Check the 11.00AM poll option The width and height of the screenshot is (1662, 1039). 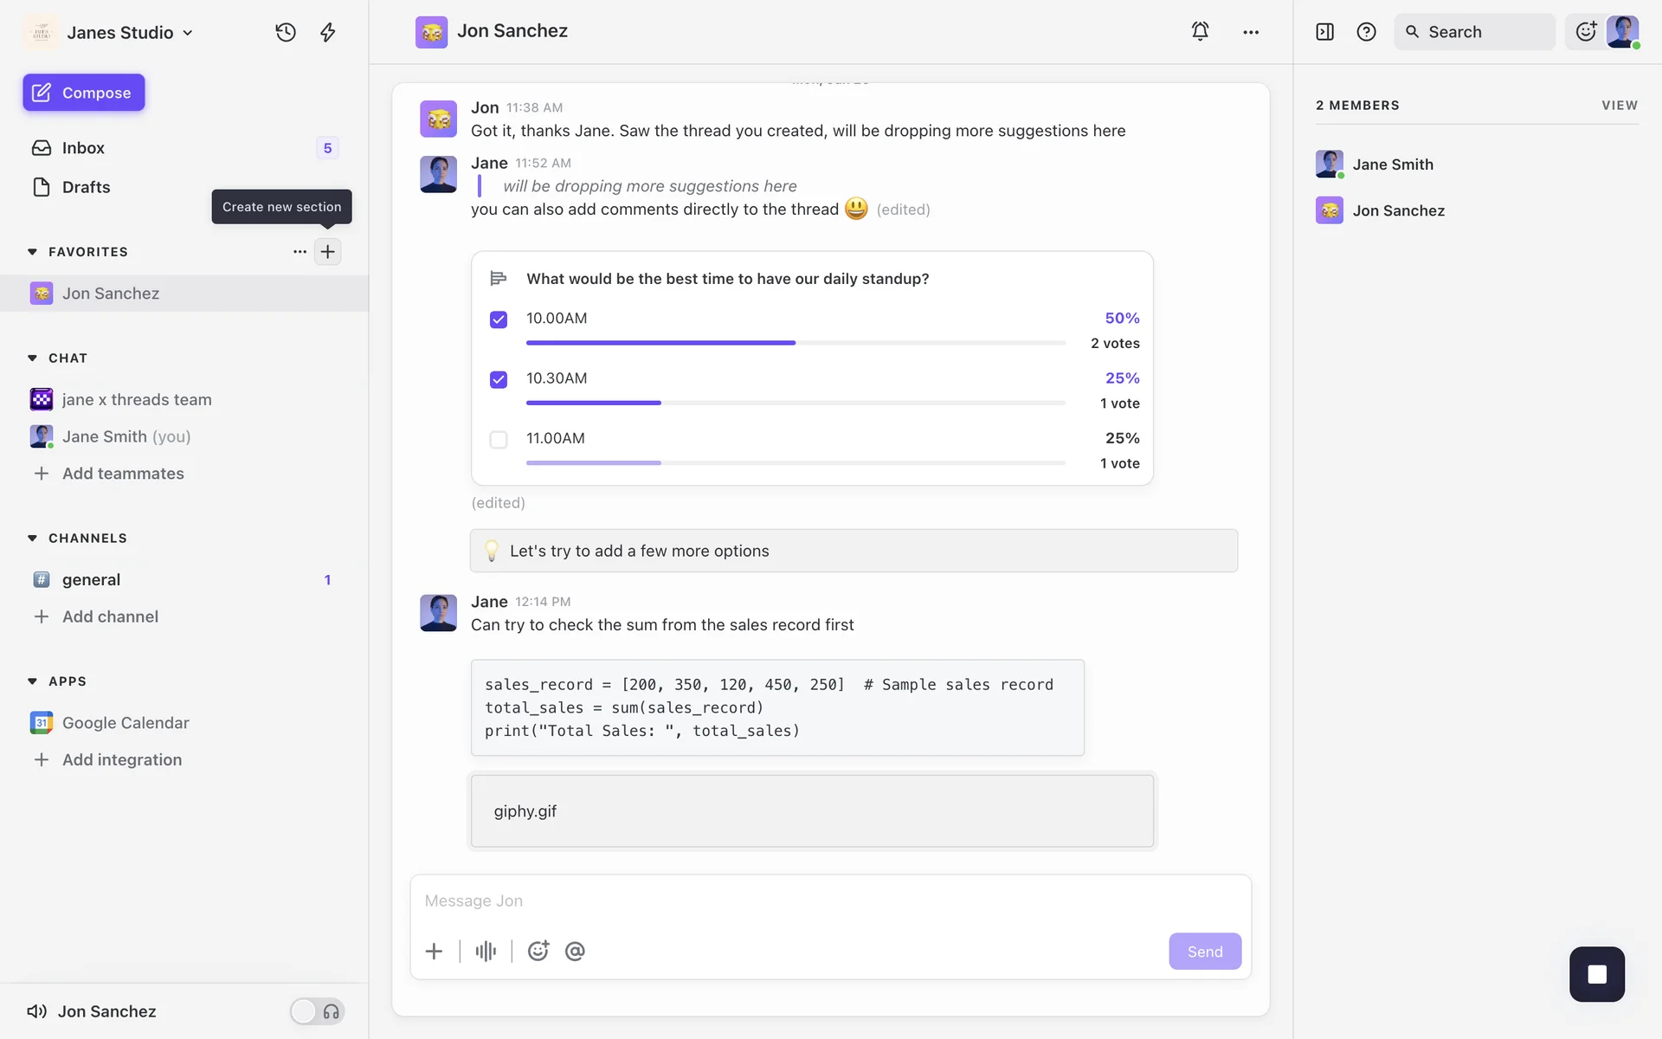point(499,440)
